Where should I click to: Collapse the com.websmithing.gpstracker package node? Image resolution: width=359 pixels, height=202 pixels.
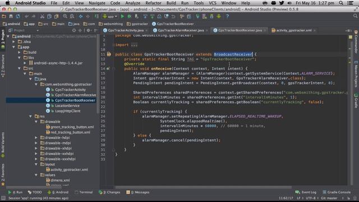pos(36,84)
